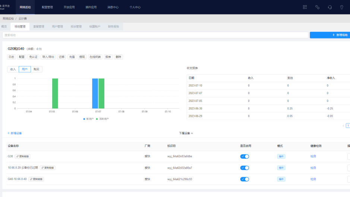Click the 新增设备 link
350x197 pixels.
click(15, 133)
